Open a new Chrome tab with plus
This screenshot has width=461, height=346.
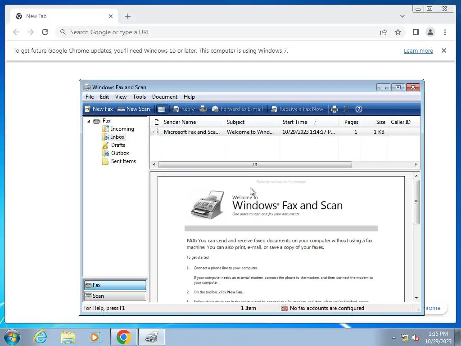tap(127, 16)
